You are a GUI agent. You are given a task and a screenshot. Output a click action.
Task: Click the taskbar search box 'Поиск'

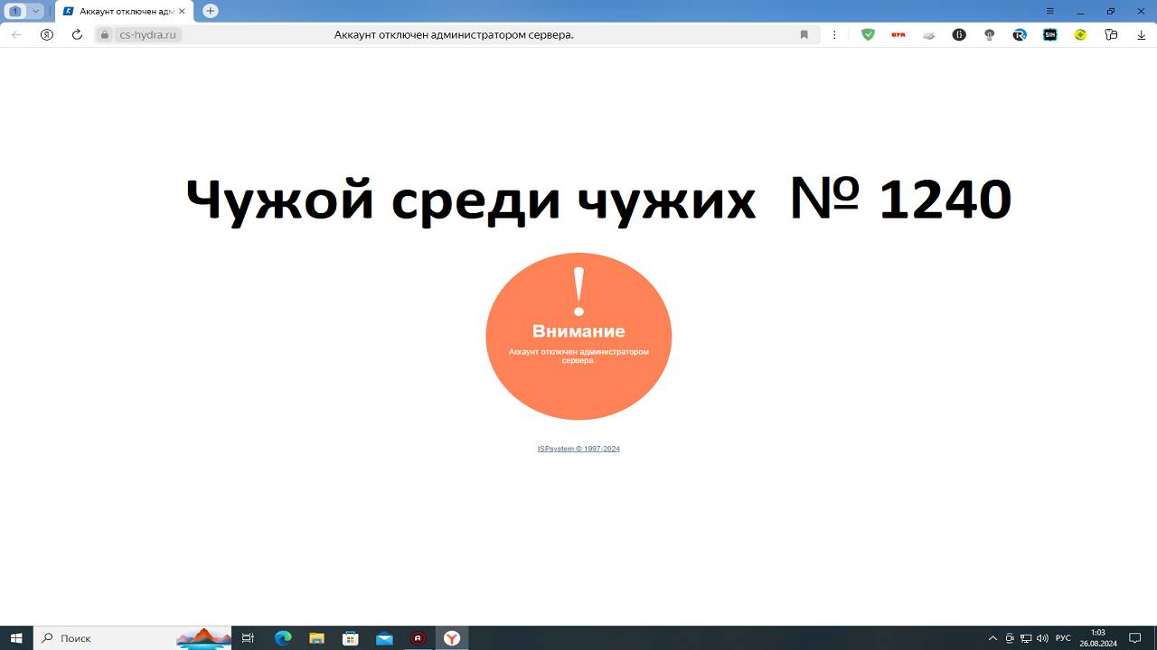pos(133,638)
